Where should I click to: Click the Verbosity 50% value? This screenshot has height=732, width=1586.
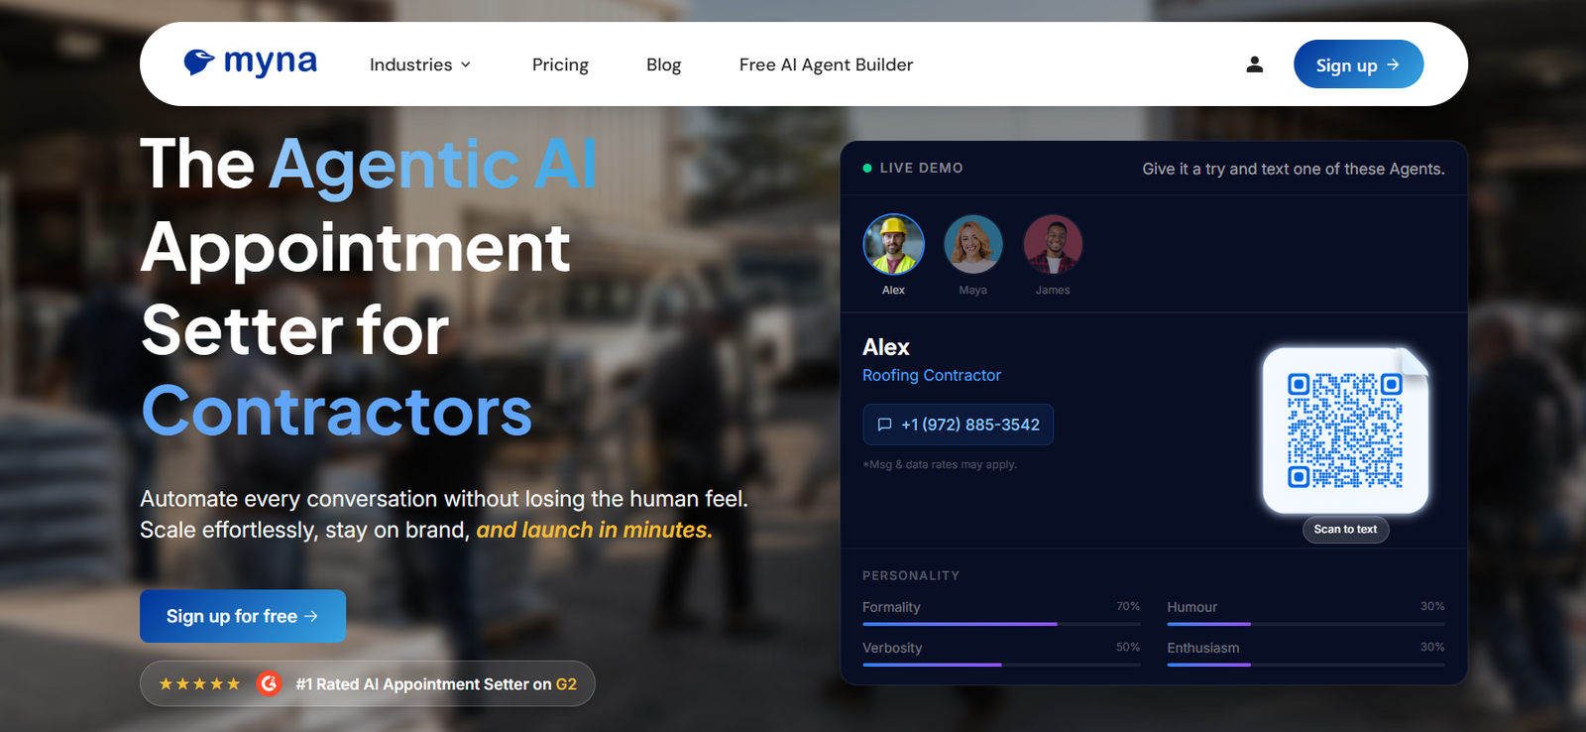pos(1128,647)
